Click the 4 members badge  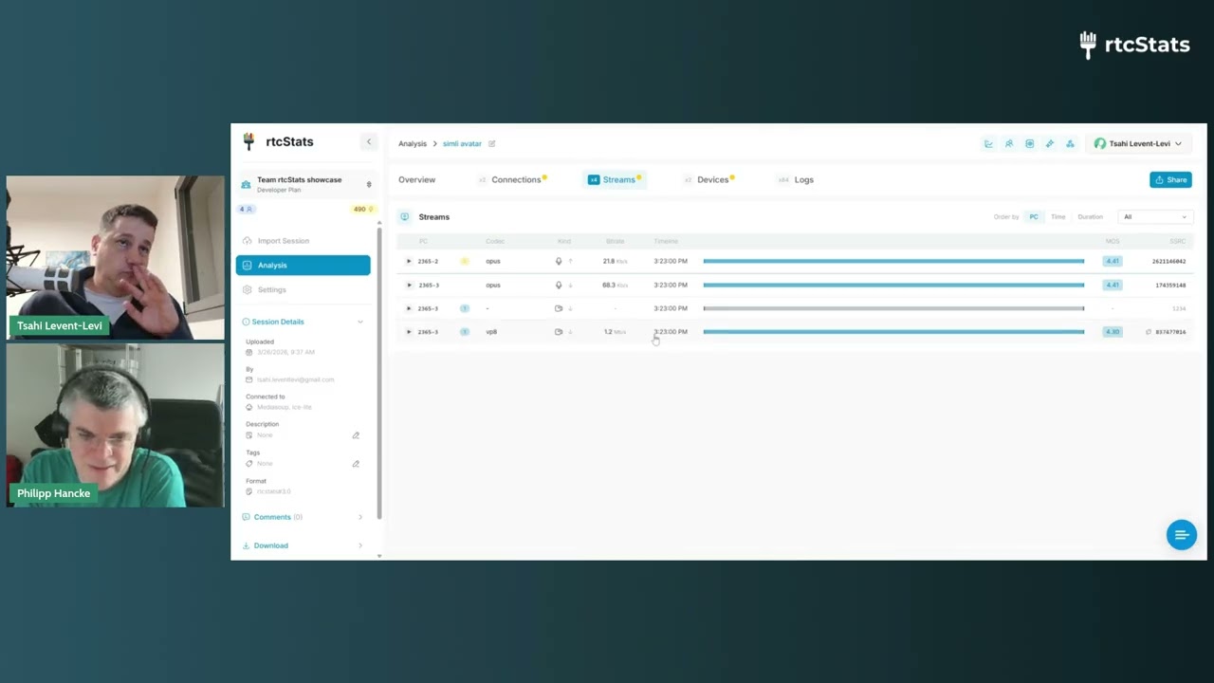coord(247,209)
